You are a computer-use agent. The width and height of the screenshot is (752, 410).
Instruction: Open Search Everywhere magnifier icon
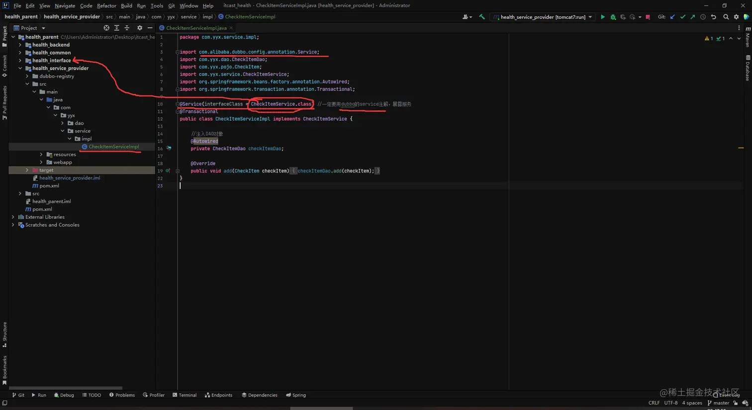pyautogui.click(x=726, y=17)
